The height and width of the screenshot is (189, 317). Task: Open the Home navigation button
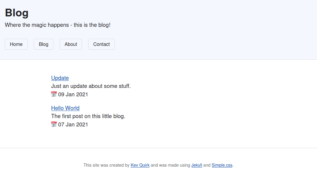click(16, 44)
